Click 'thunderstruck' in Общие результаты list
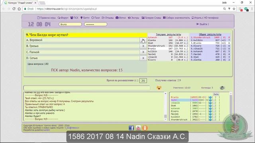The width and height of the screenshot is (255, 143). (202, 37)
